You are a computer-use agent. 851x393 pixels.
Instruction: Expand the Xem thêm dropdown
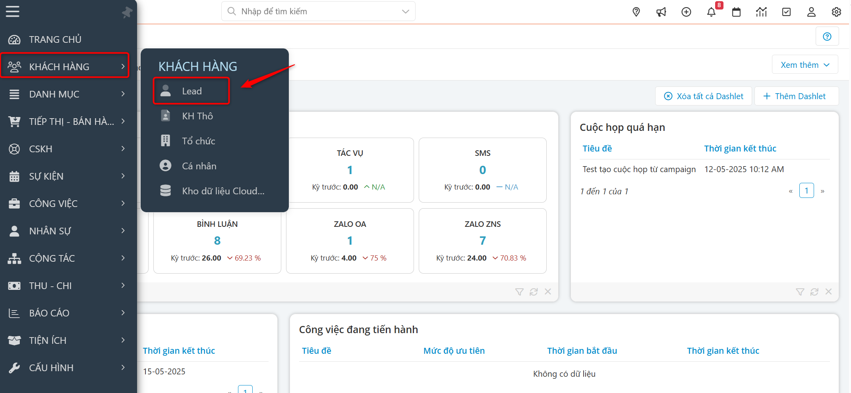[805, 65]
